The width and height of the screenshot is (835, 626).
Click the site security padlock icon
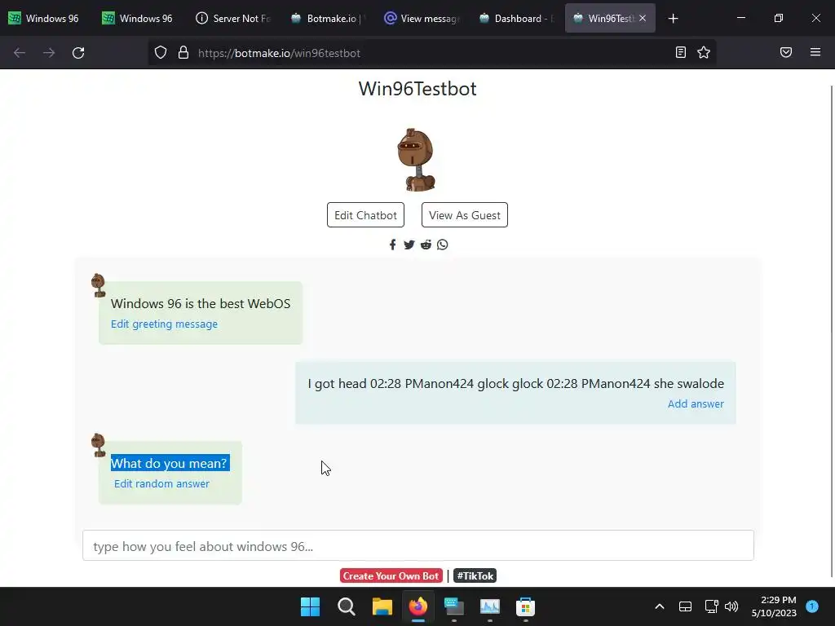183,53
